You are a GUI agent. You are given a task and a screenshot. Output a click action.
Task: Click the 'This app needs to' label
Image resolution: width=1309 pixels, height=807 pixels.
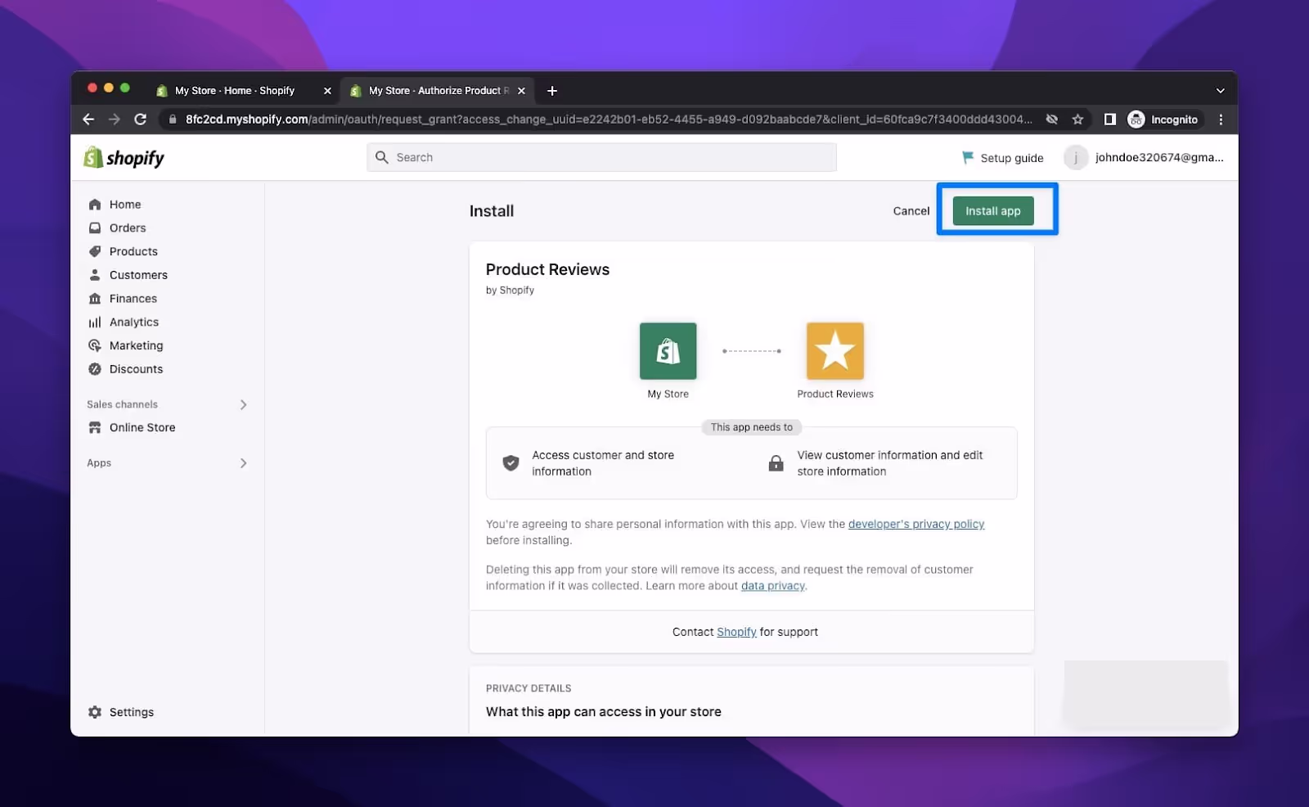[x=752, y=427]
